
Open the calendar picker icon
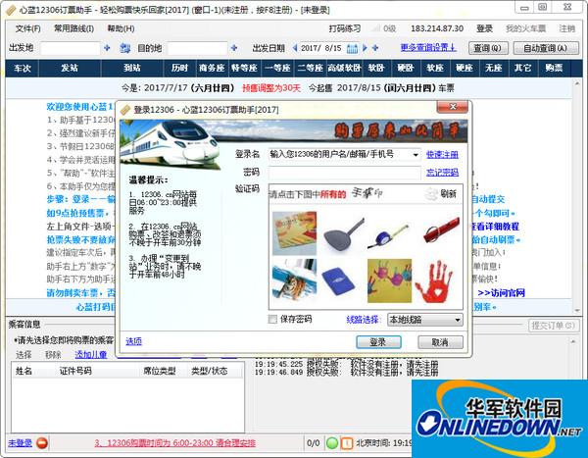(352, 48)
